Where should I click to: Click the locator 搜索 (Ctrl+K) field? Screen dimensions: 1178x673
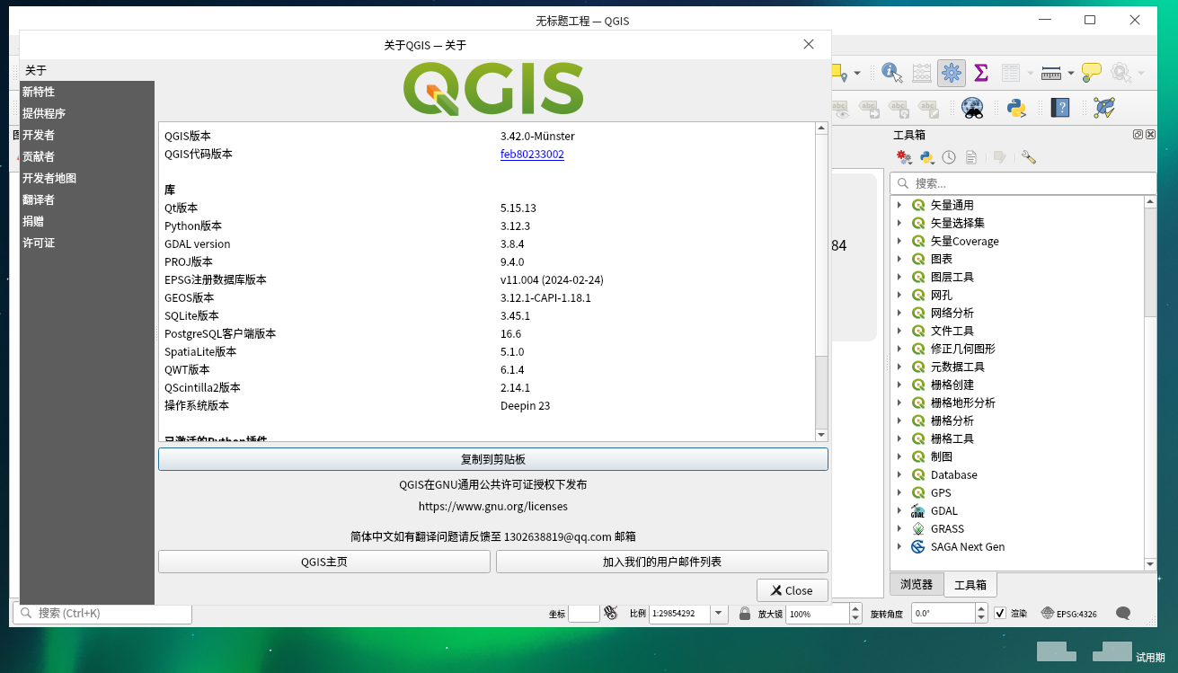[x=102, y=613]
